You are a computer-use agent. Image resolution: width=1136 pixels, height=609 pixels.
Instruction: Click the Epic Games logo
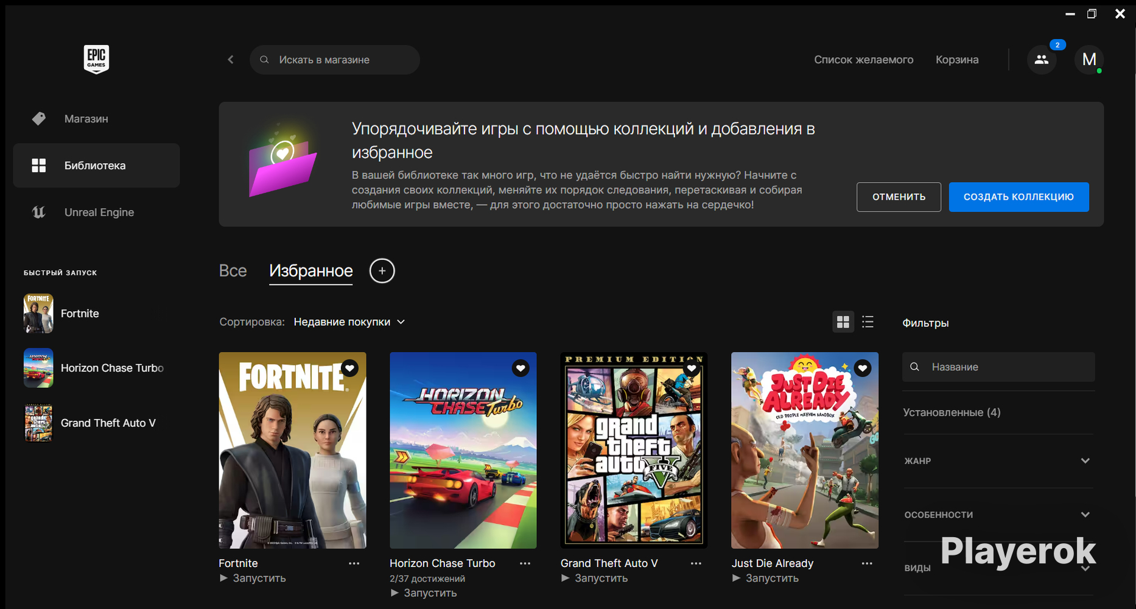pyautogui.click(x=96, y=59)
